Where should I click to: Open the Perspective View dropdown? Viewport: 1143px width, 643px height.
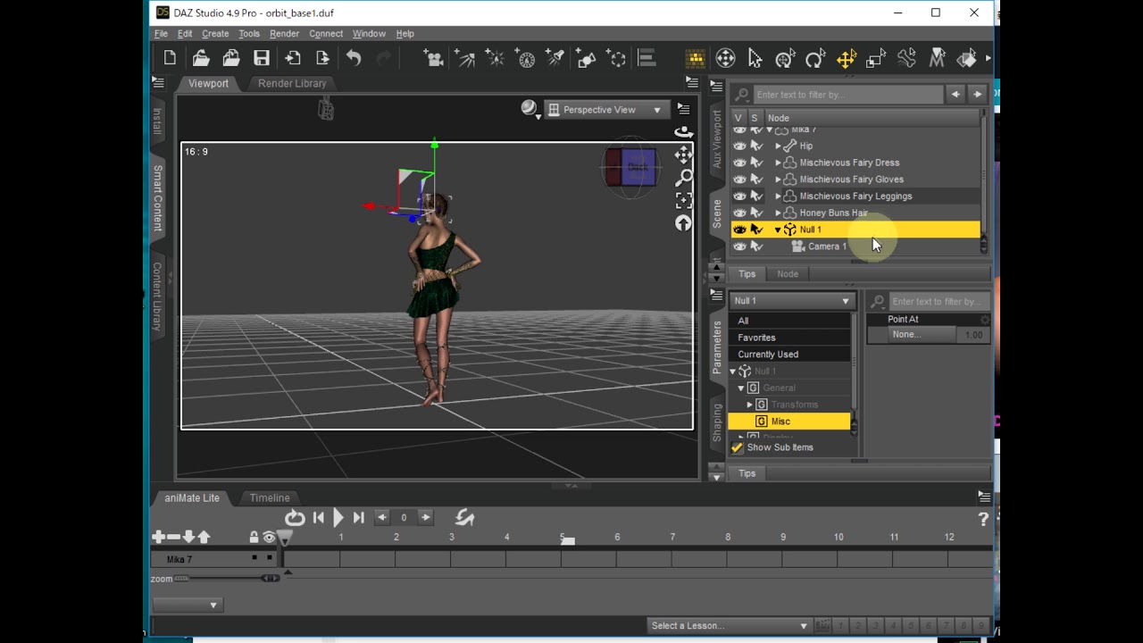pos(606,110)
